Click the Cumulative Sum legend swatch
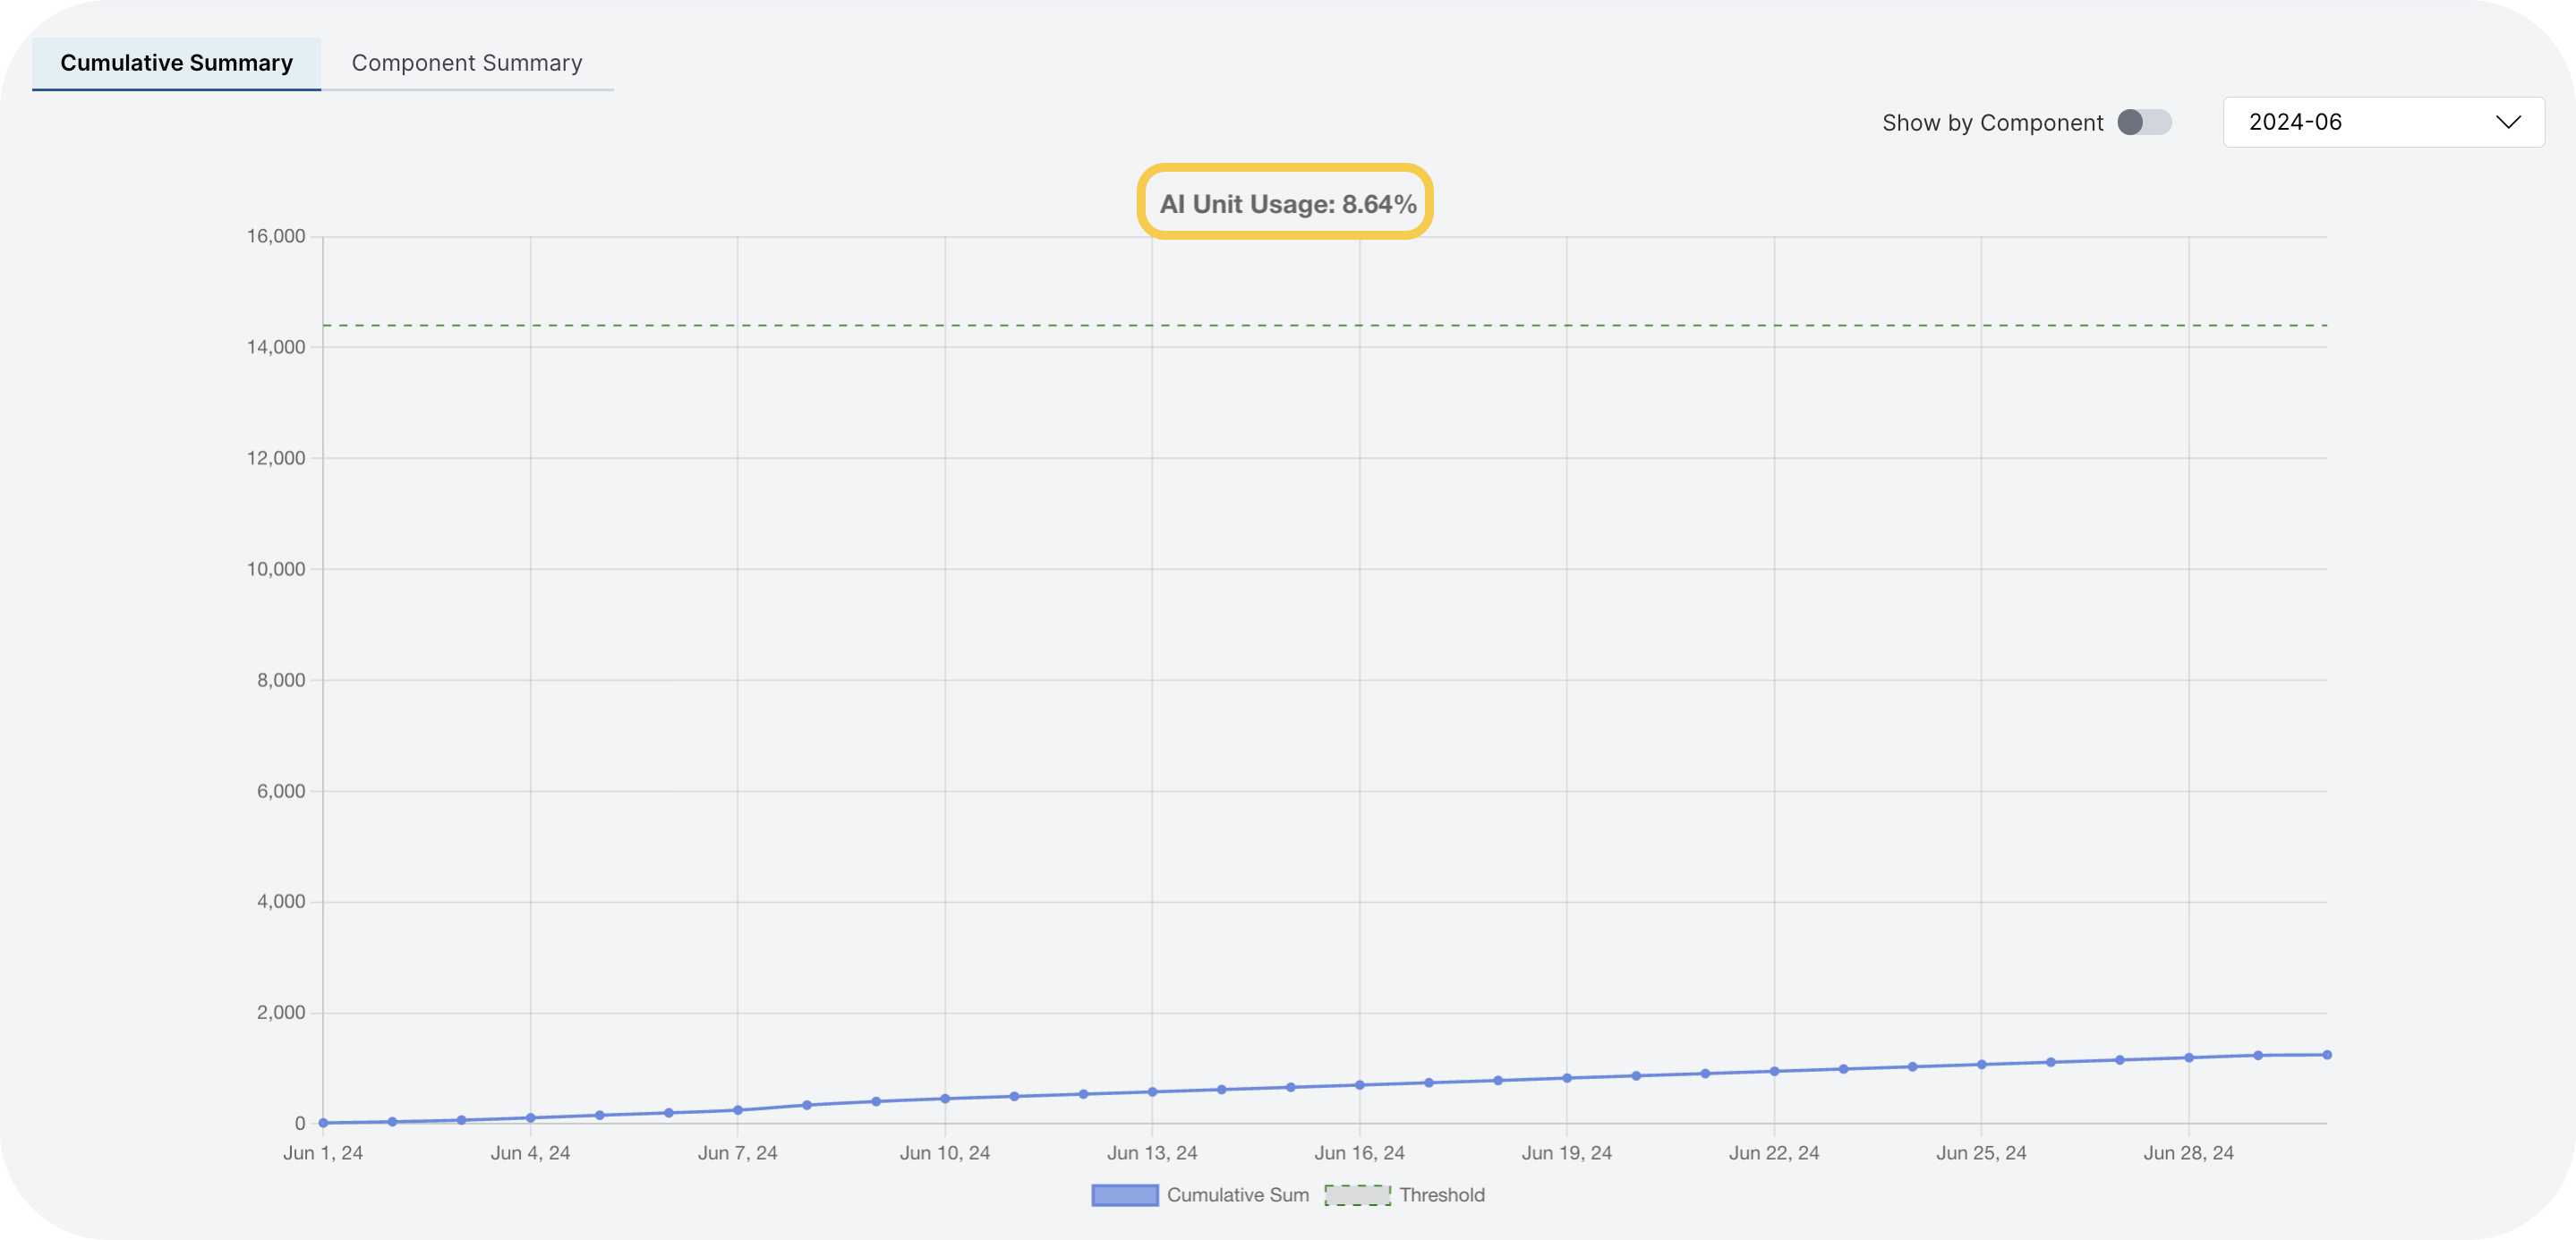The image size is (2576, 1240). 1124,1195
